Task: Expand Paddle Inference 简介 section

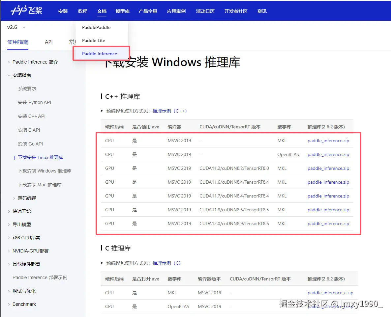Action: tap(35, 62)
